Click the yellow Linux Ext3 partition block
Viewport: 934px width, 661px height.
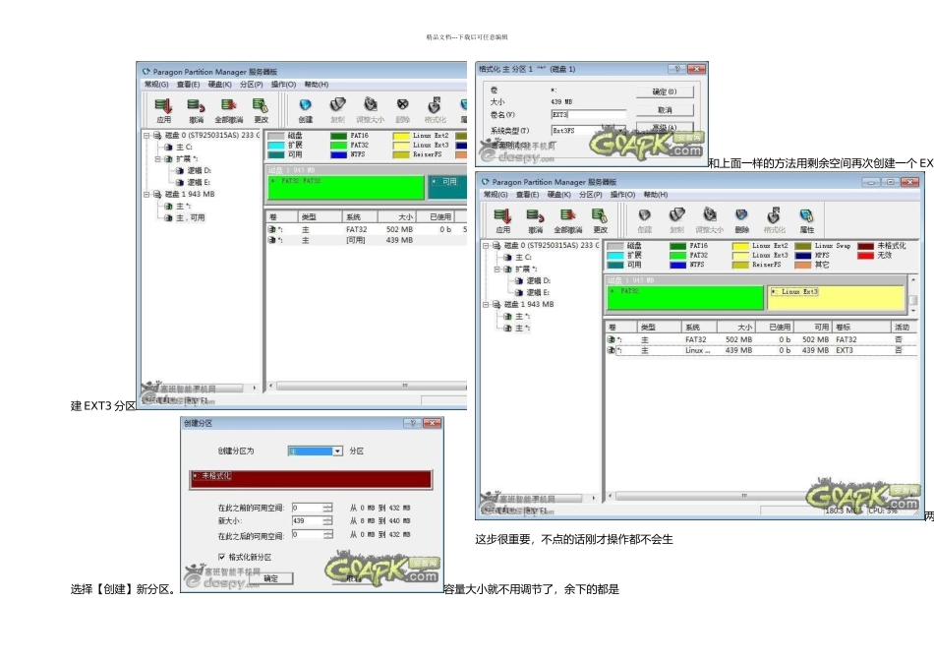pyautogui.click(x=835, y=296)
